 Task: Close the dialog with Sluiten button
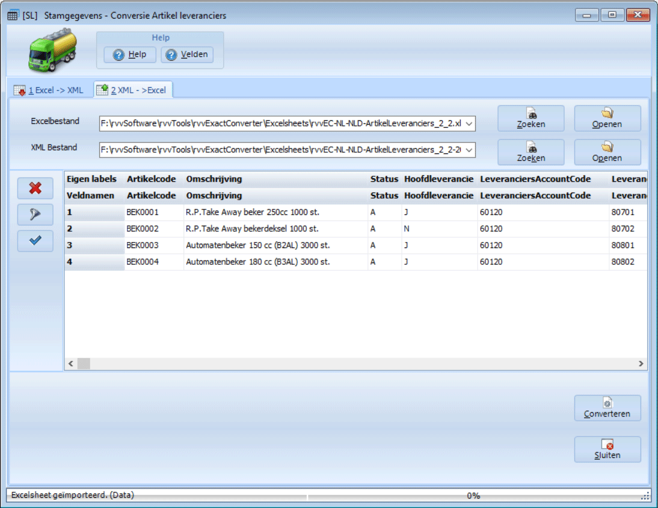click(607, 450)
